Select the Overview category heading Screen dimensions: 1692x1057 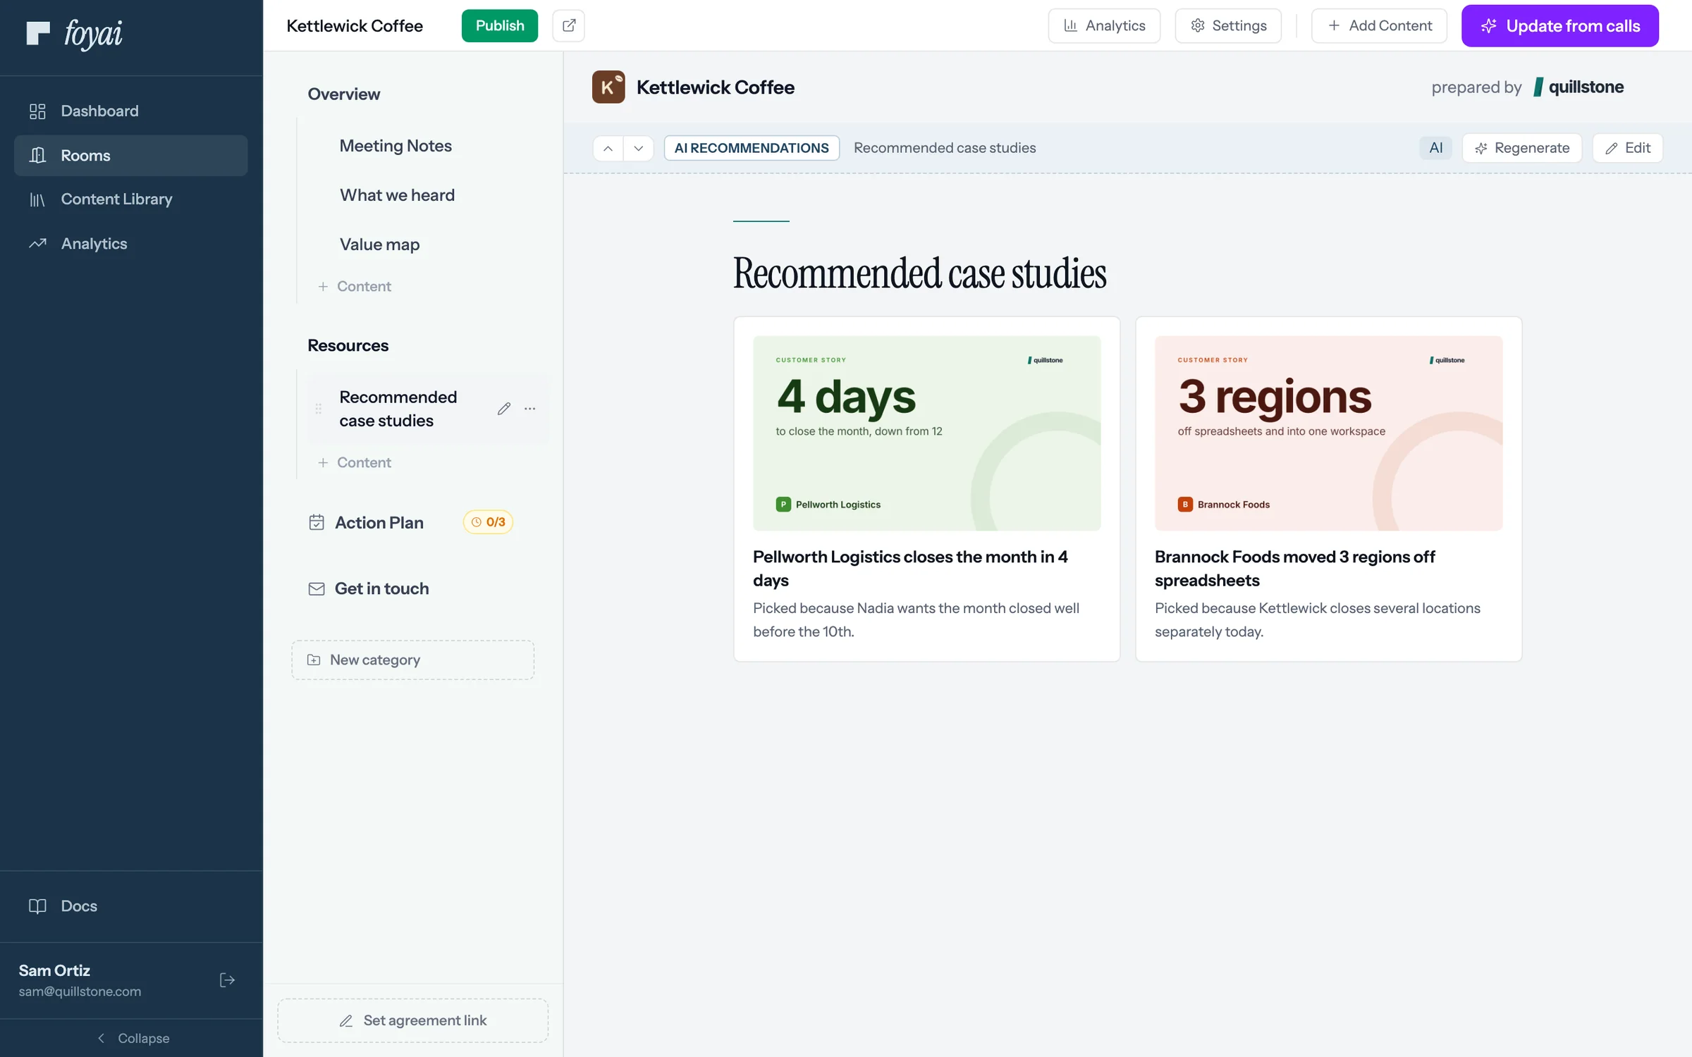tap(343, 94)
